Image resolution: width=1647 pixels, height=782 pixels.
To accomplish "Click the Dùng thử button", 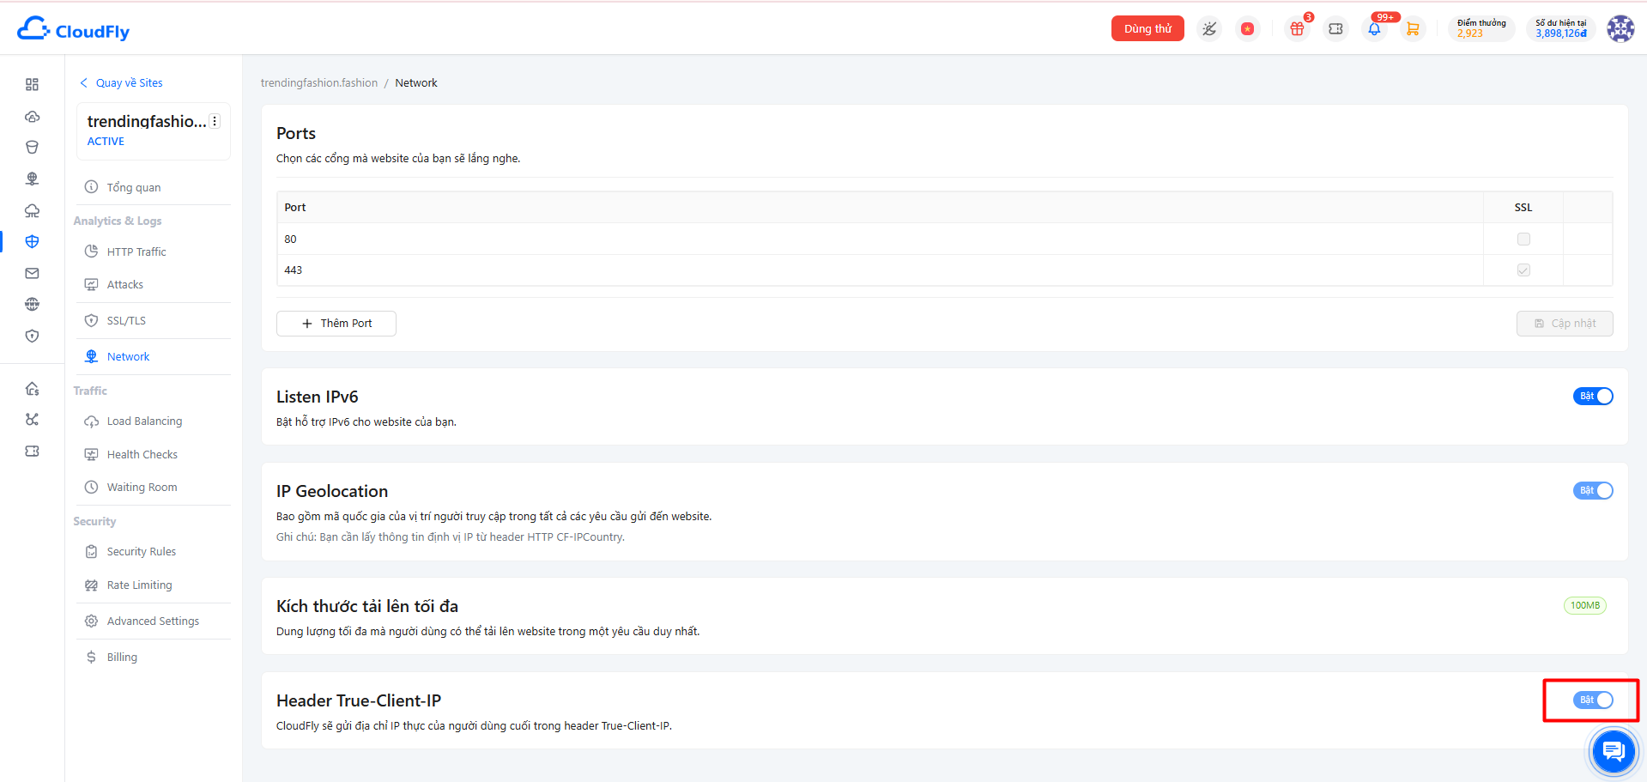I will (1147, 28).
